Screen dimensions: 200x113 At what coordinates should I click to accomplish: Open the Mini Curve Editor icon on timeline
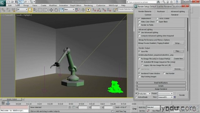tap(3, 103)
